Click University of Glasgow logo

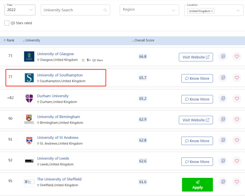(29, 56)
